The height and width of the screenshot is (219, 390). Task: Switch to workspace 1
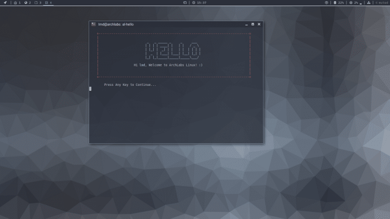(17, 2)
